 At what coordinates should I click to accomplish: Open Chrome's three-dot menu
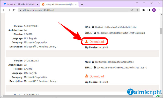tap(159, 10)
